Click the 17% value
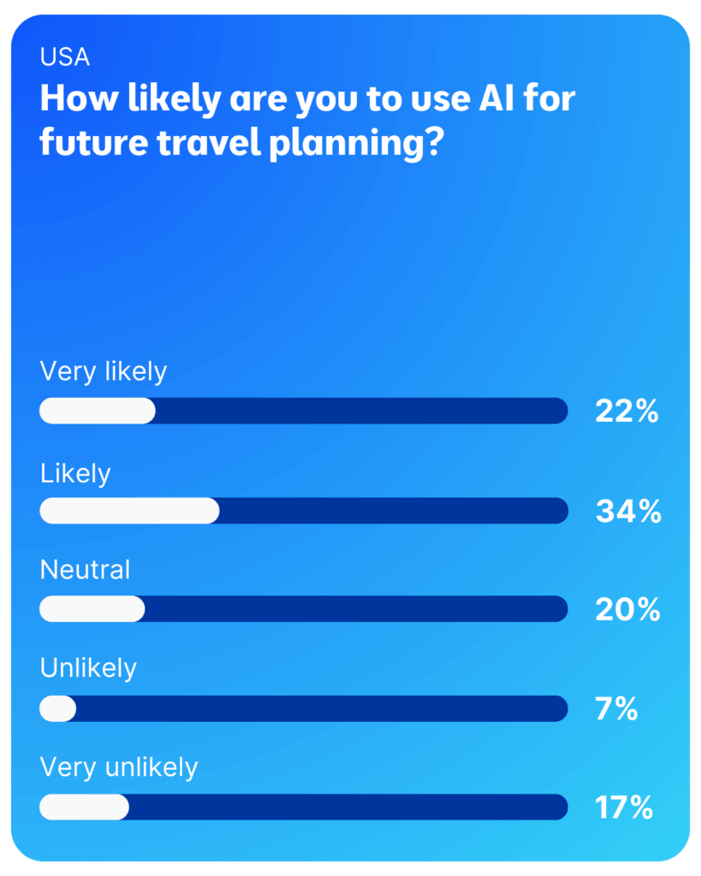Viewport: 701px width, 876px height. (625, 808)
